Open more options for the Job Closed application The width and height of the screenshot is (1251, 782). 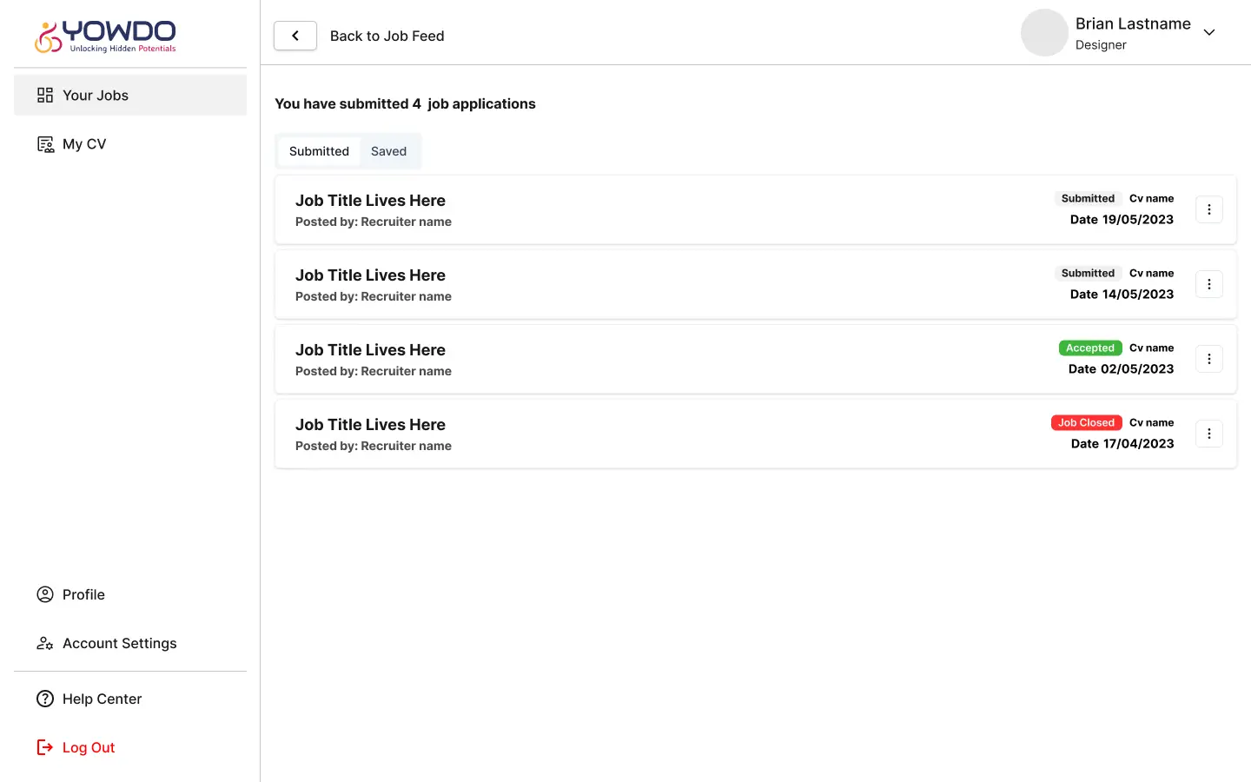(1208, 434)
